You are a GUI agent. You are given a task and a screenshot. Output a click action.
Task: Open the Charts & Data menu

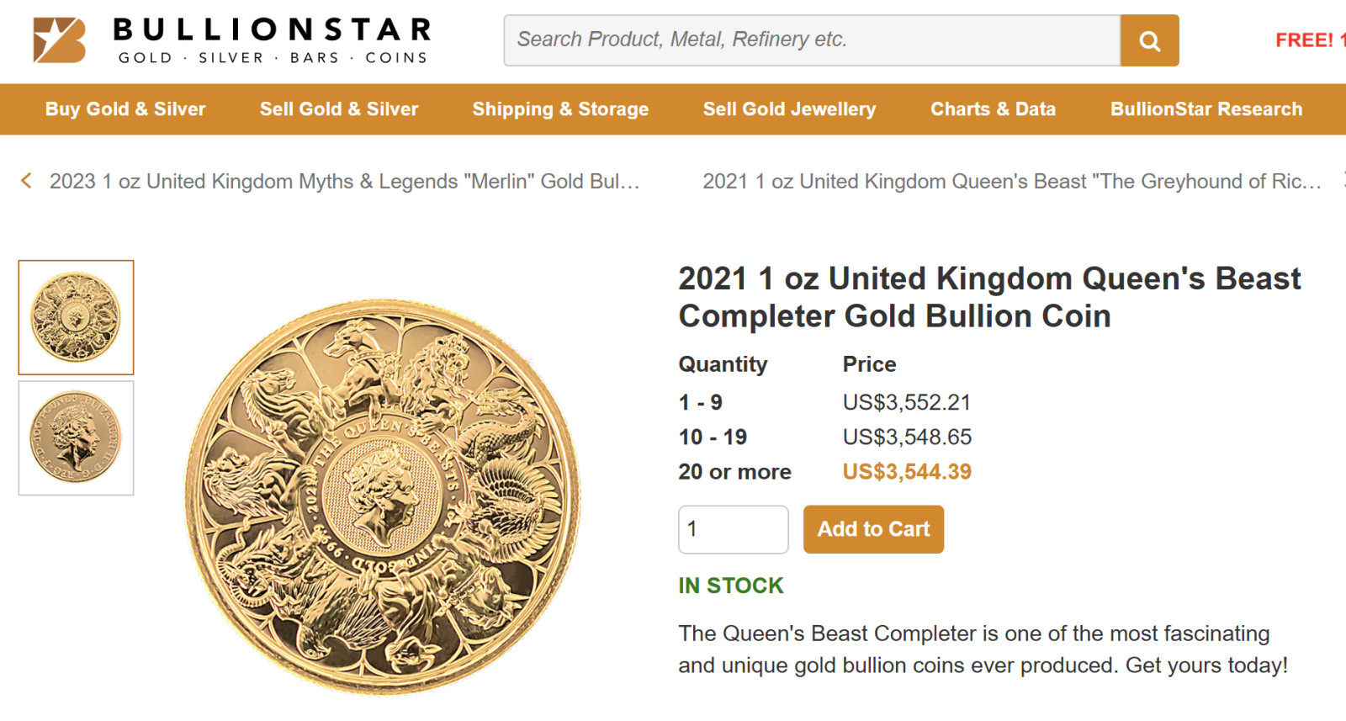tap(993, 109)
